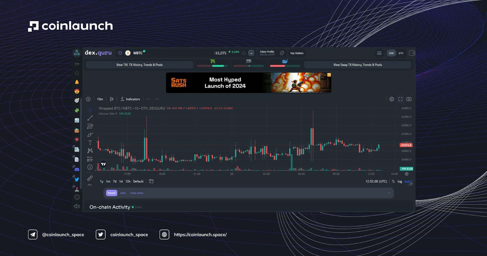The image size is (487, 256).
Task: Select the brush drawing tool
Action: click(90, 134)
